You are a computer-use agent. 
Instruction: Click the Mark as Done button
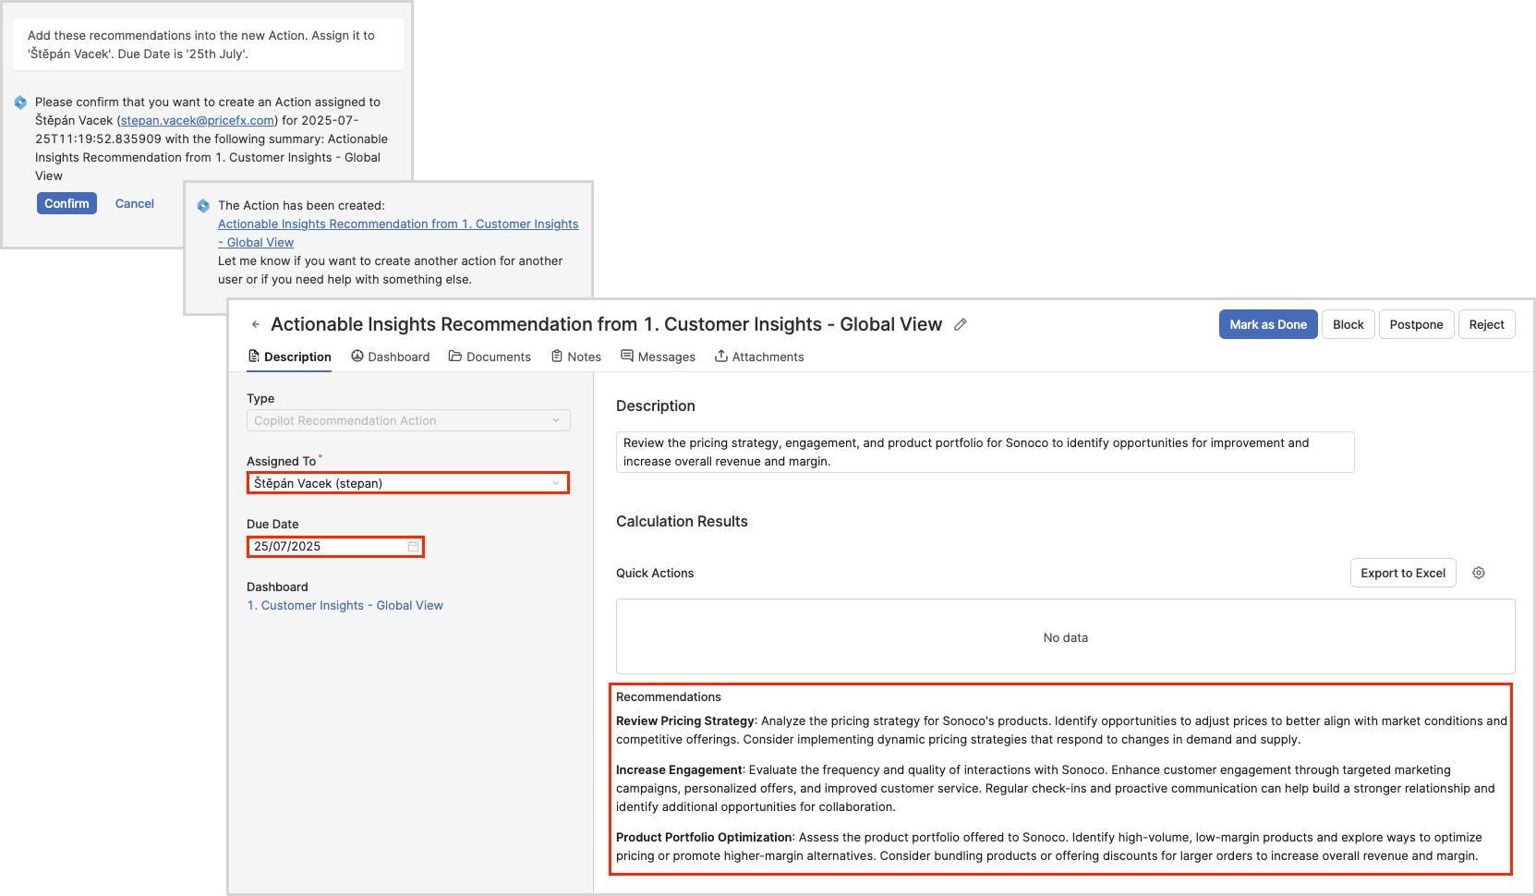(1267, 325)
